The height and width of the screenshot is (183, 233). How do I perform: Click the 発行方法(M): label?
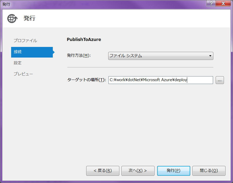[x=79, y=55]
